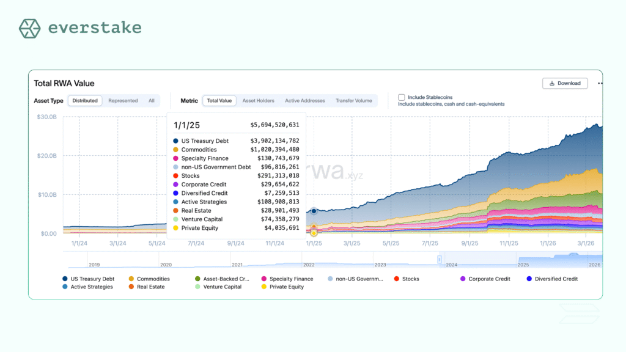Screen dimensions: 626x352
Task: Click the Download button
Action: pos(564,83)
